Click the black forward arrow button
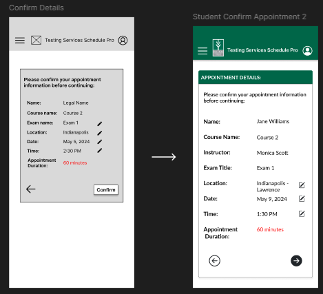 point(296,261)
